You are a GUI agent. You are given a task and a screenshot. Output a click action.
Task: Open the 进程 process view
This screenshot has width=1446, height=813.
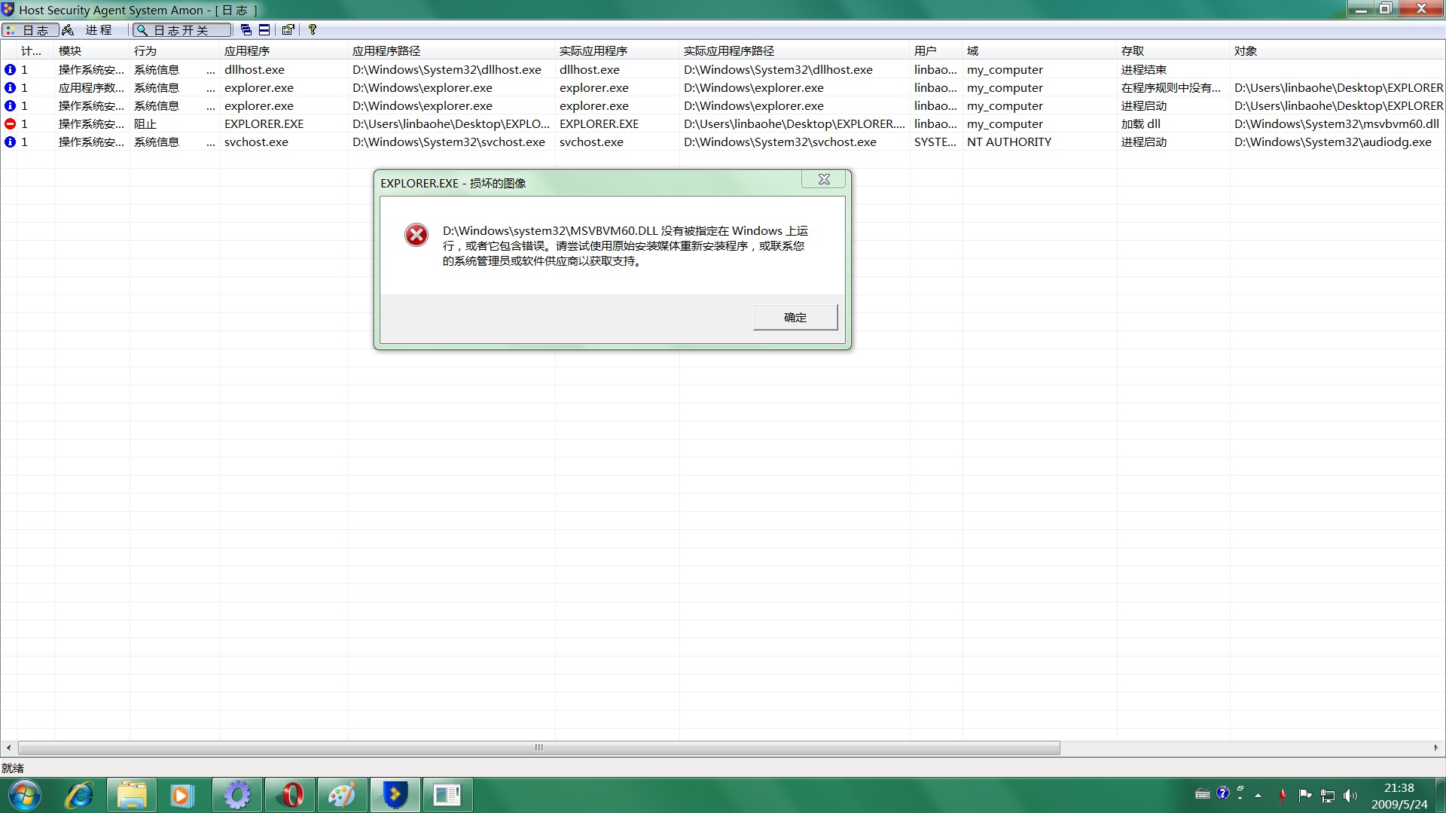pyautogui.click(x=89, y=30)
